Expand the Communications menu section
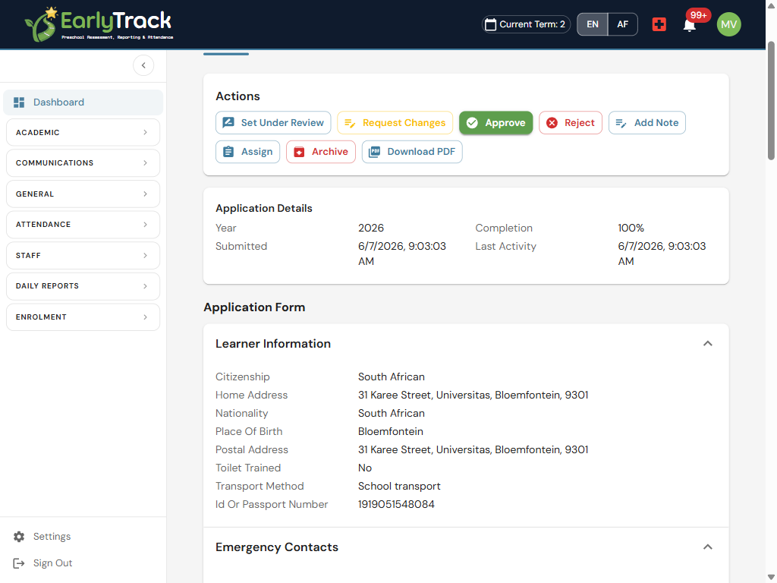The width and height of the screenshot is (777, 583). tap(83, 163)
